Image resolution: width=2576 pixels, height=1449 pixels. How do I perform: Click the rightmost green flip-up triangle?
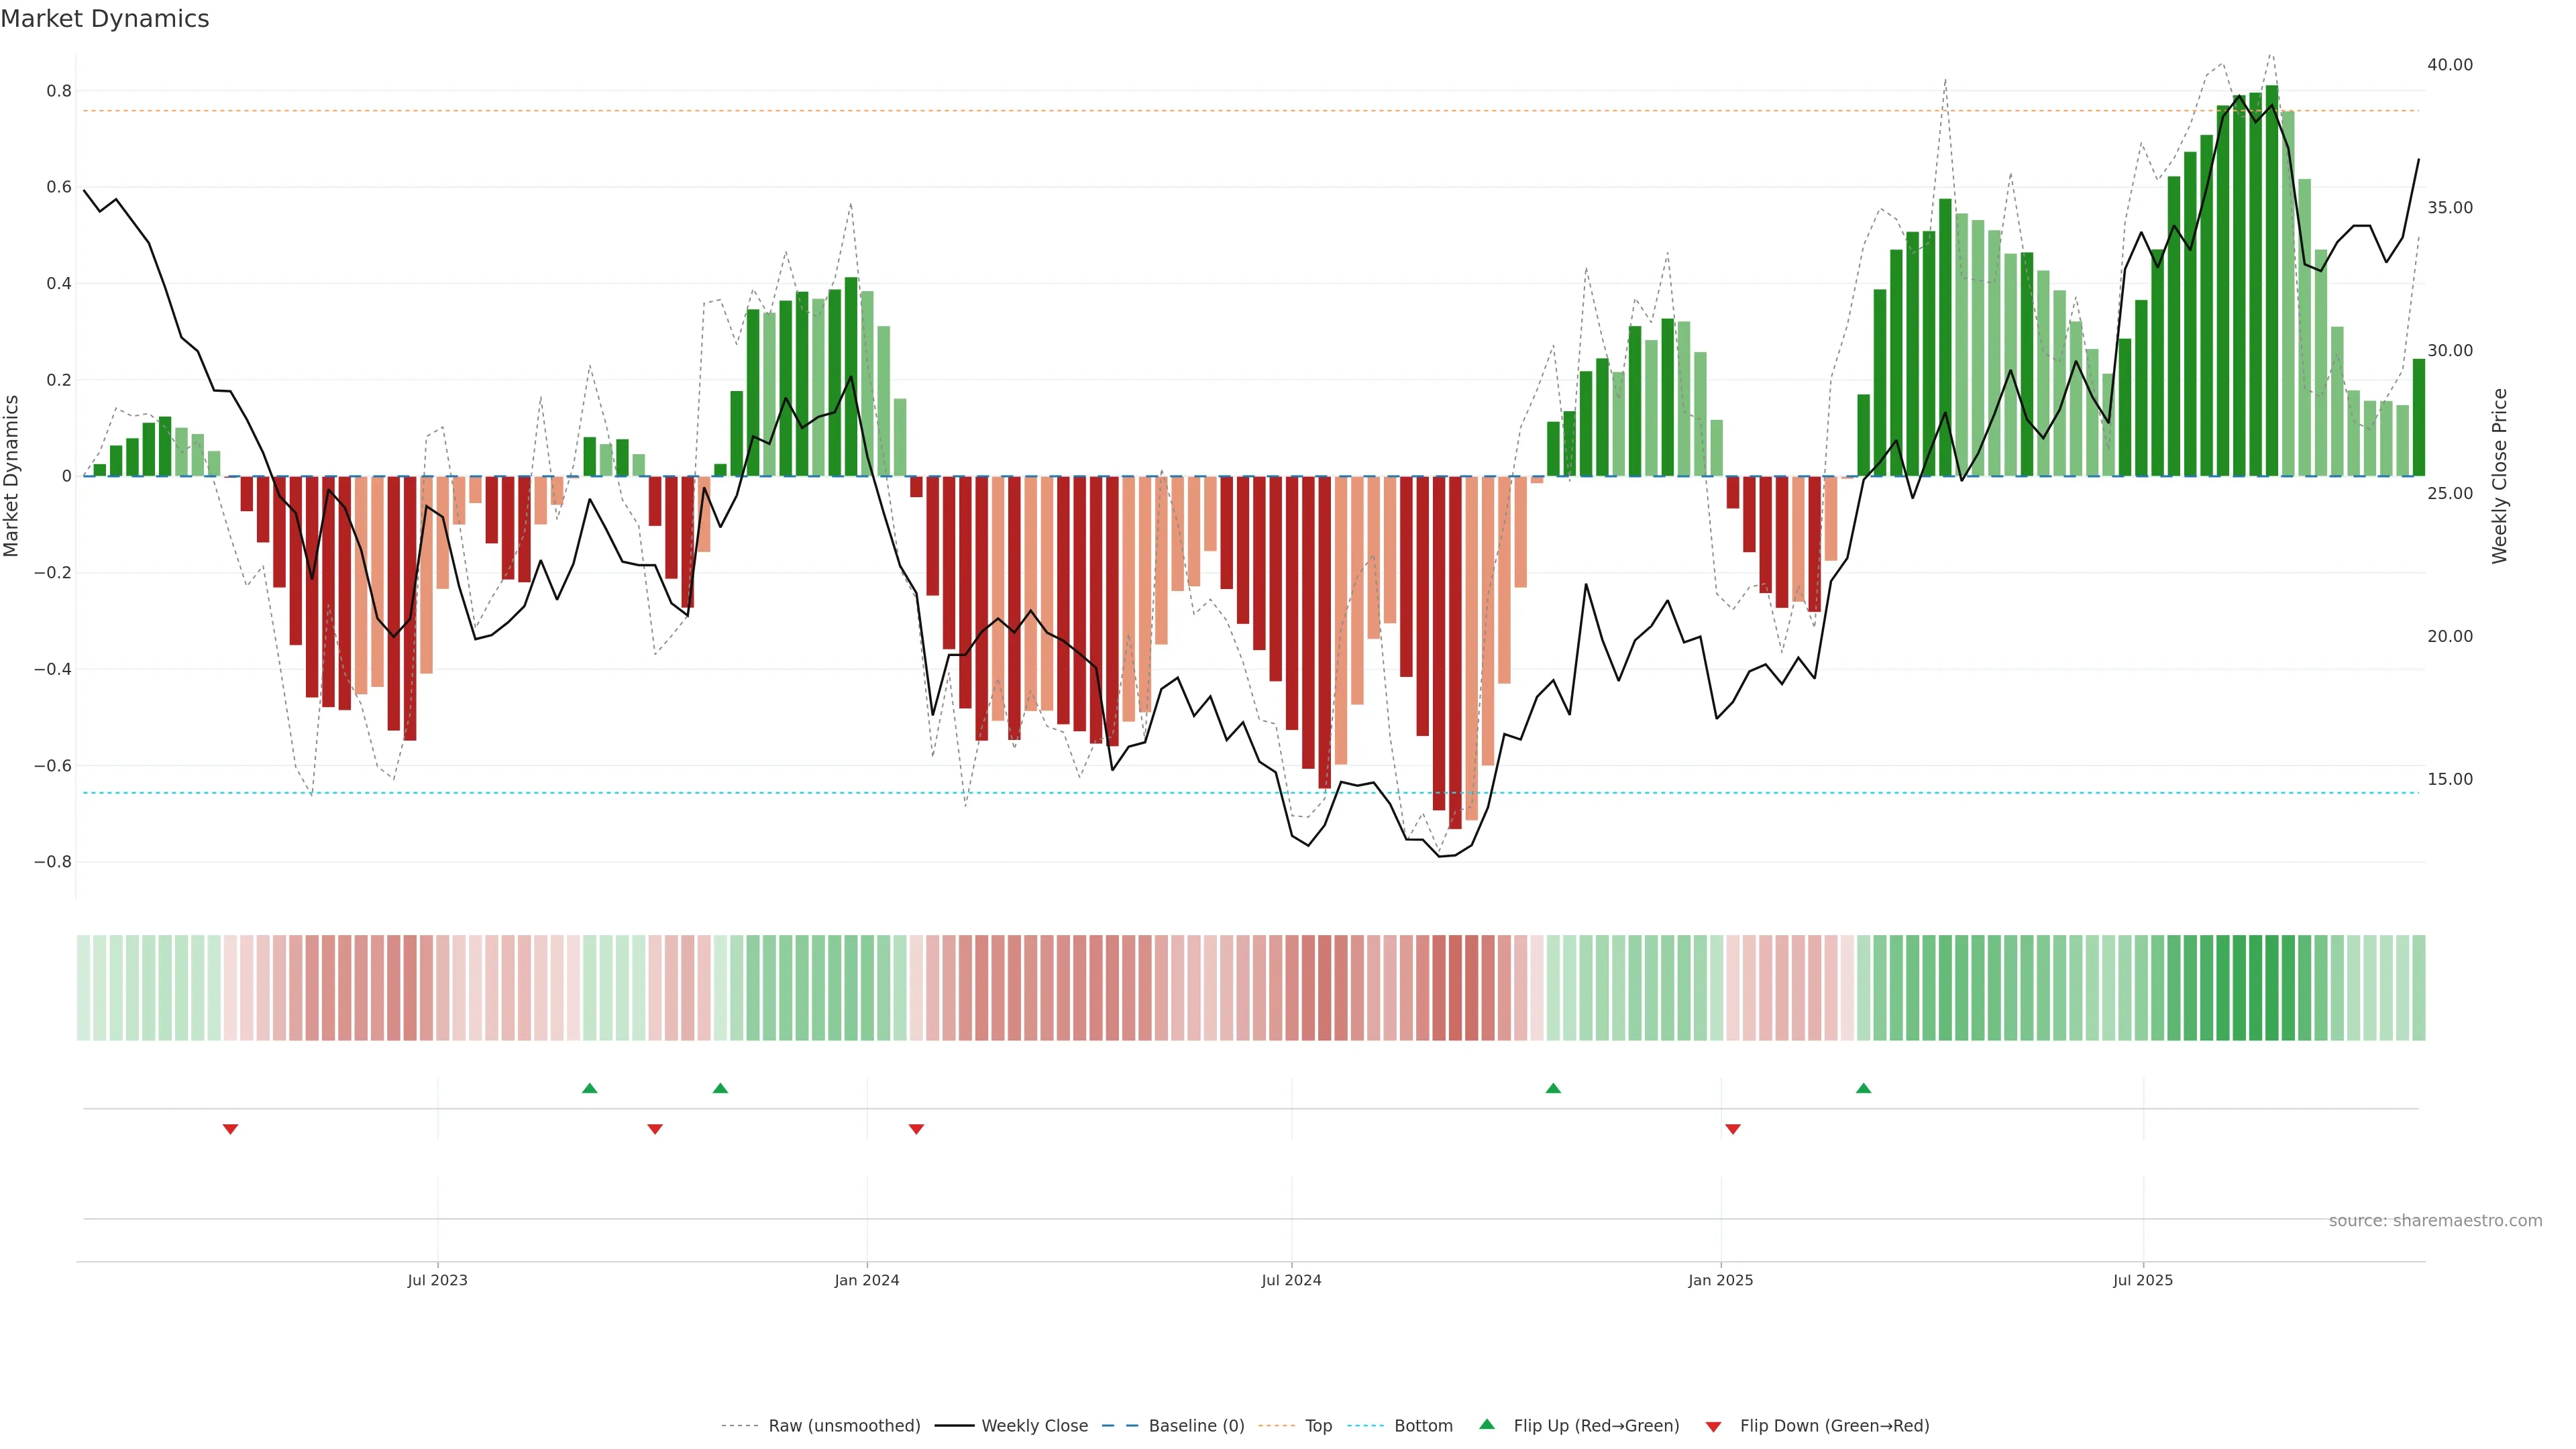[1863, 1088]
